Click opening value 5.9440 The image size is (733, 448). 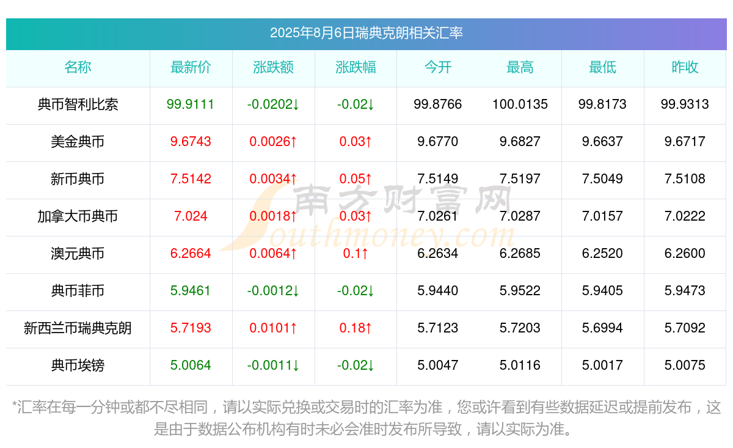[x=438, y=291]
